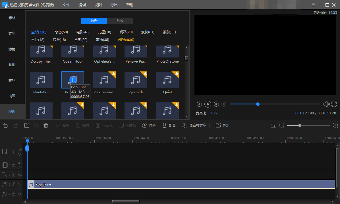Viewport: 340px width, 204px height.
Task: Switch to the 音效 sound effects tab
Action: coord(120,21)
